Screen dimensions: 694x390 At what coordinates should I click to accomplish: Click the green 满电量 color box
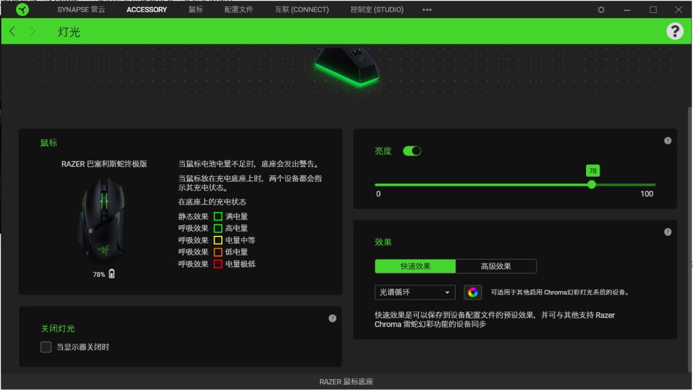pyautogui.click(x=218, y=217)
